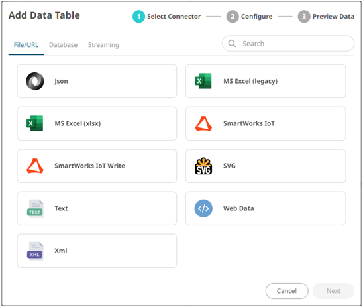The image size is (363, 307).
Task: Focus the Search connectors field
Action: tap(288, 44)
